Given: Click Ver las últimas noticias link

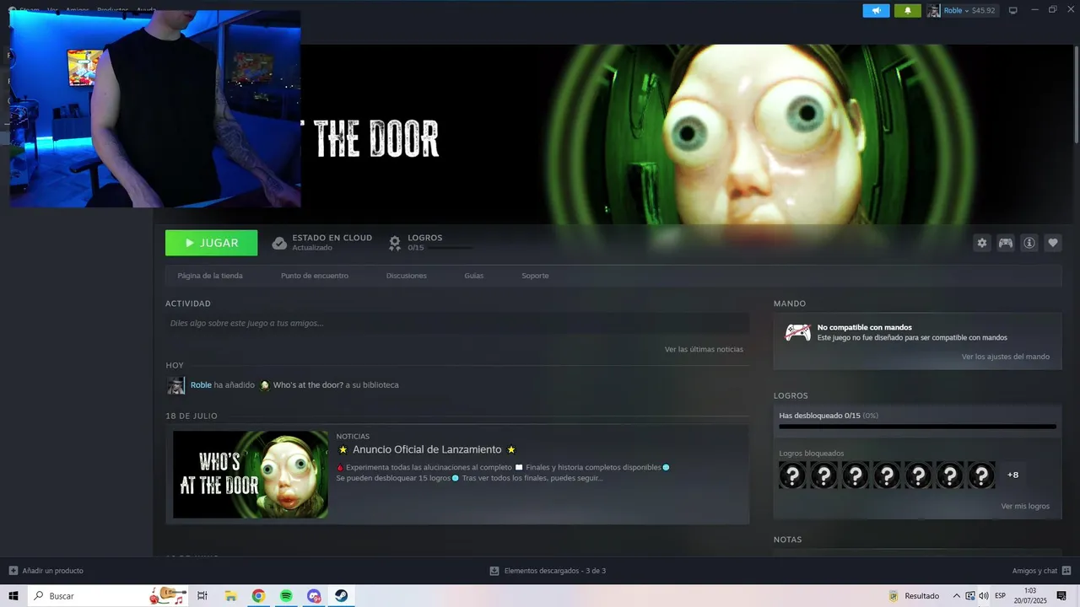Looking at the screenshot, I should 704,349.
